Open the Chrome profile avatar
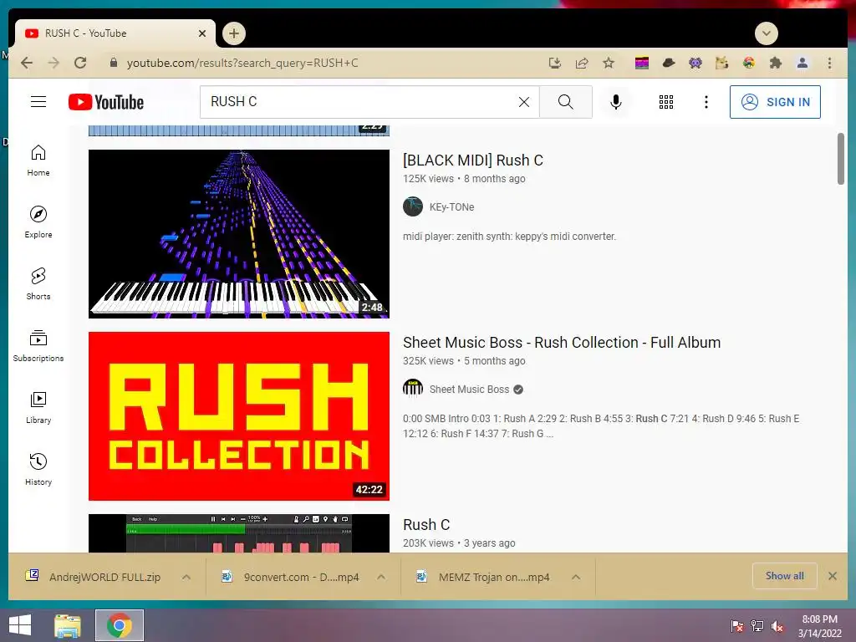Viewport: 856px width, 642px height. (802, 63)
